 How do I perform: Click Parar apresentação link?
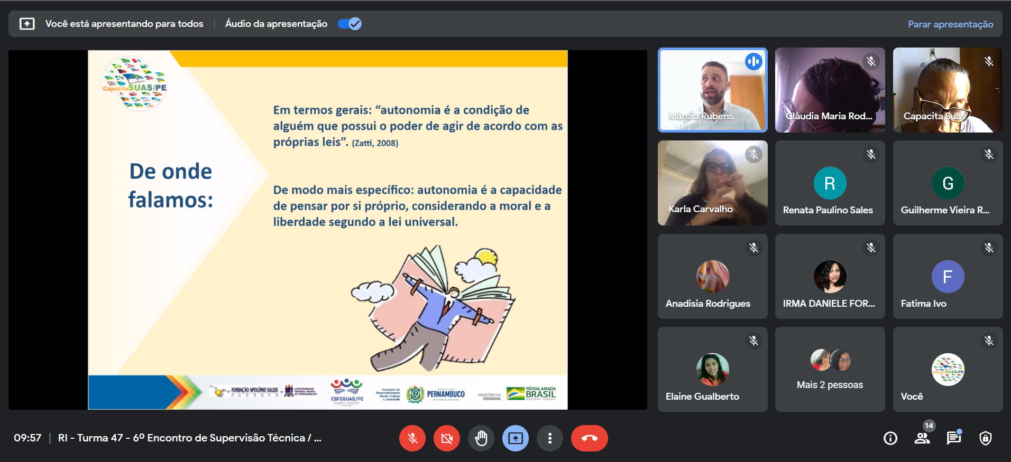pyautogui.click(x=950, y=24)
